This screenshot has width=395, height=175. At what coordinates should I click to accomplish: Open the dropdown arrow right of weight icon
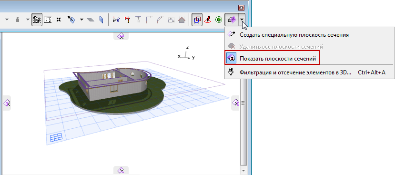click(28, 20)
